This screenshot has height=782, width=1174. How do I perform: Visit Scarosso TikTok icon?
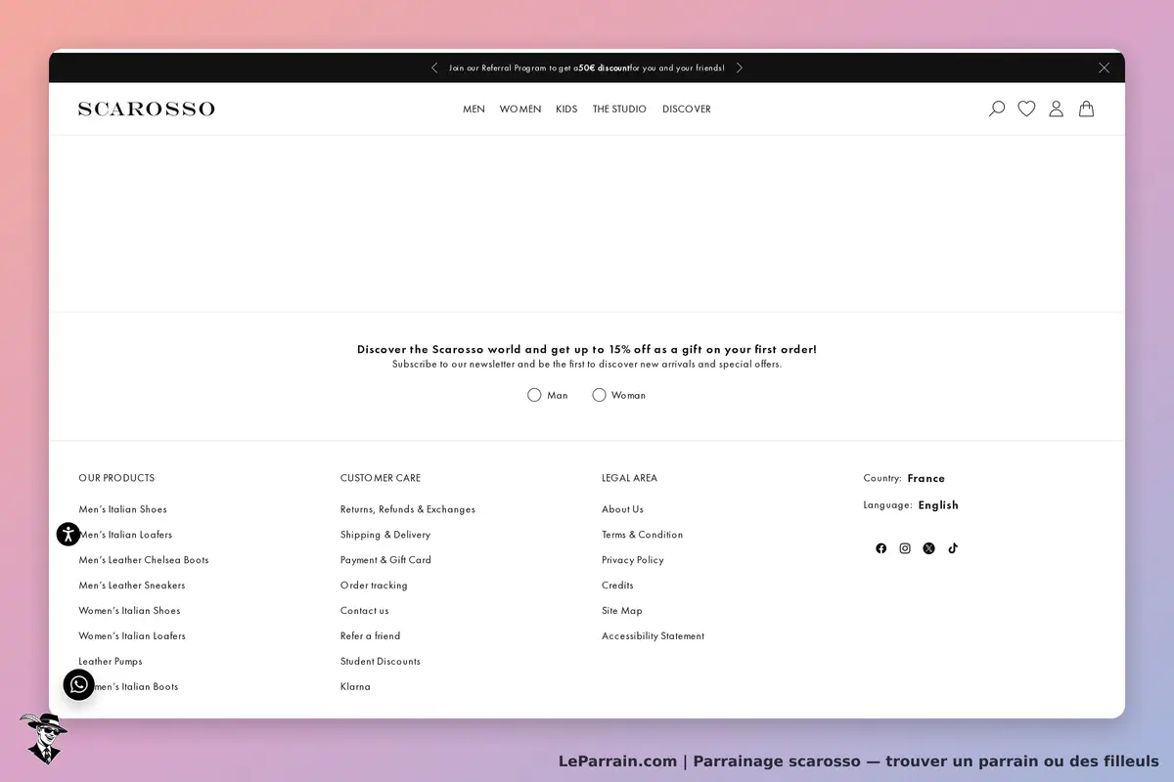pyautogui.click(x=953, y=548)
